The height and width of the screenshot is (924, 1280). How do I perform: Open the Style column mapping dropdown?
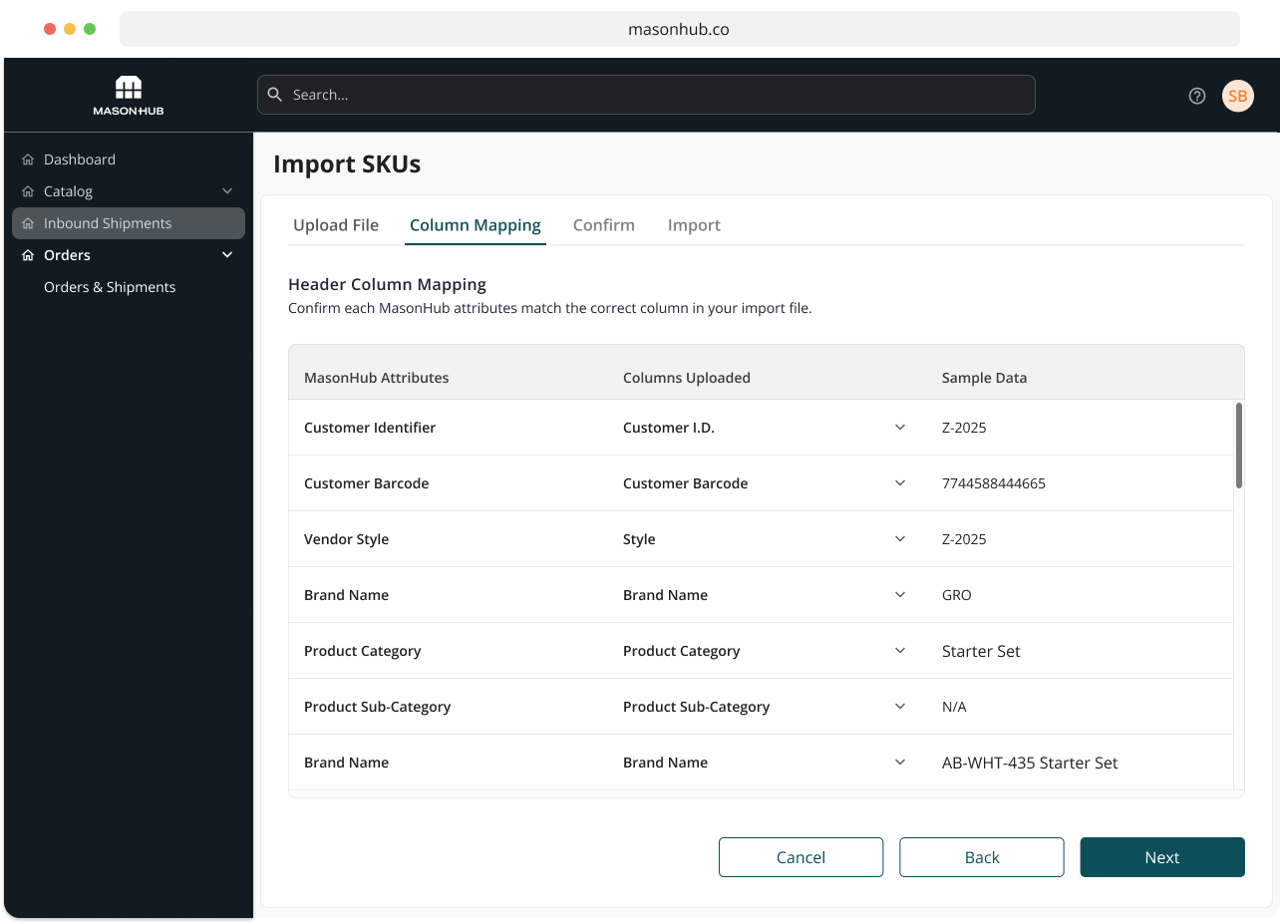click(900, 538)
